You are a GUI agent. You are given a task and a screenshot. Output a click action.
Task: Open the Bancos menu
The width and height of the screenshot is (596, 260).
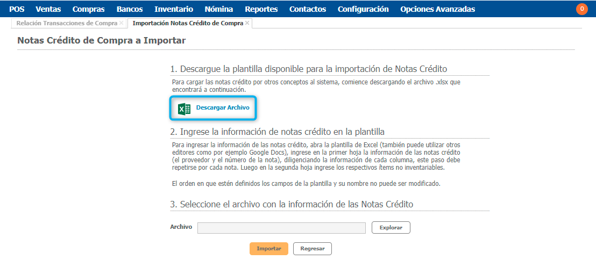point(129,9)
